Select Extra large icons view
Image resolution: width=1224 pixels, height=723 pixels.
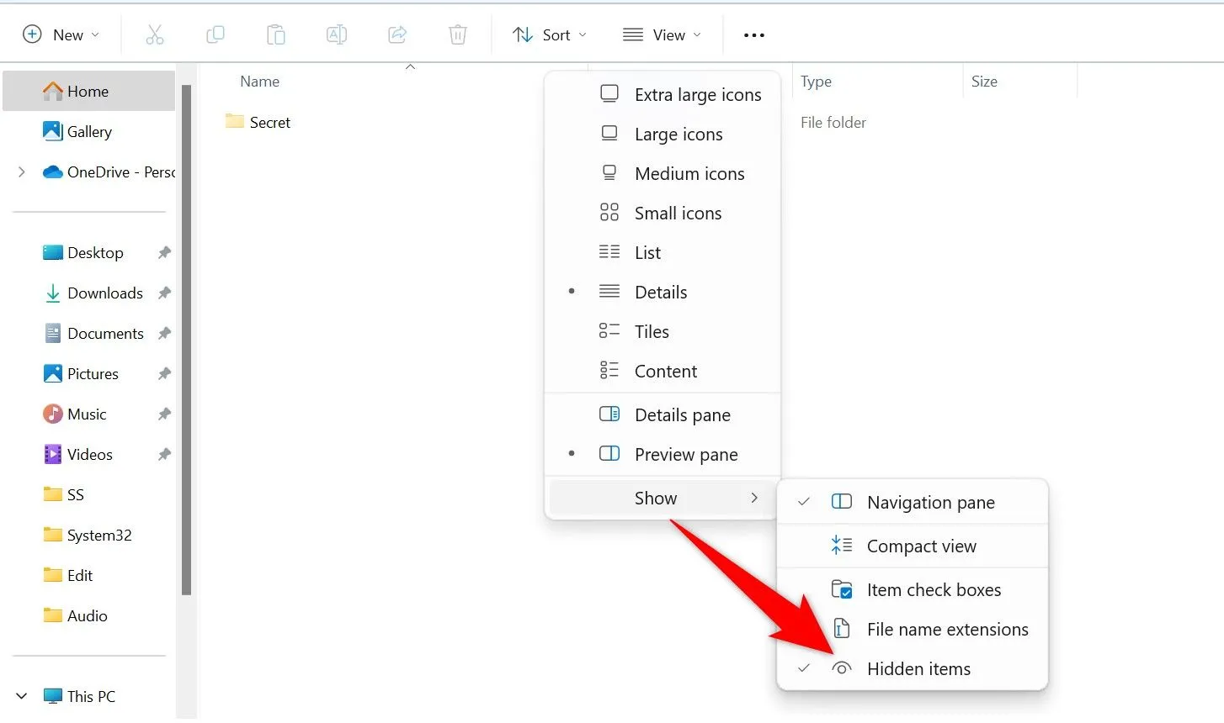[697, 94]
